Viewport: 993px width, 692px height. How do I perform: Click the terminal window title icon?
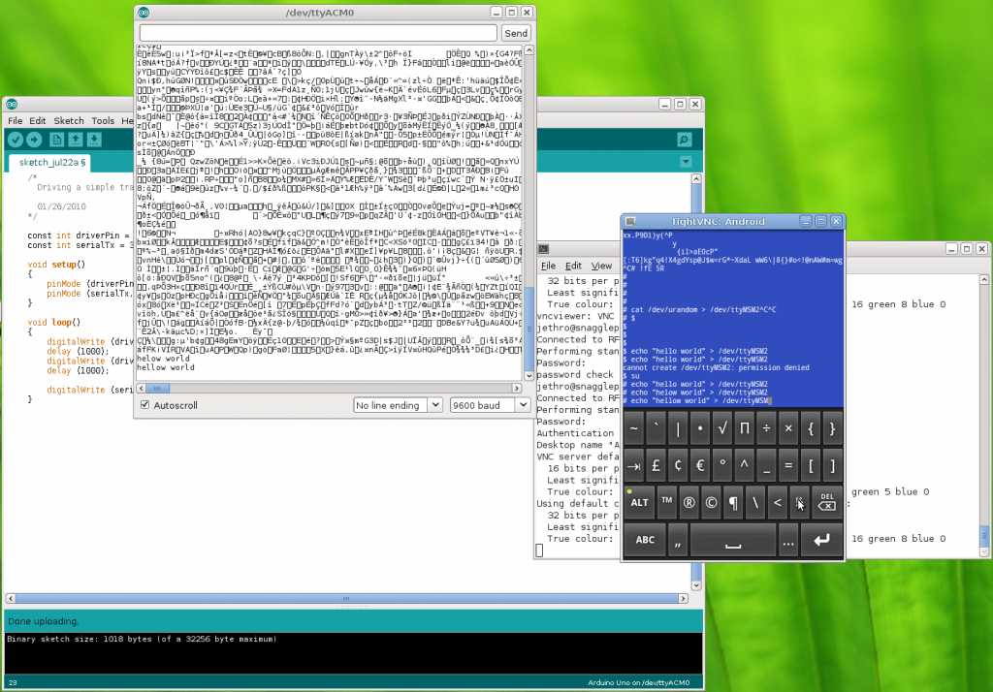pyautogui.click(x=543, y=249)
